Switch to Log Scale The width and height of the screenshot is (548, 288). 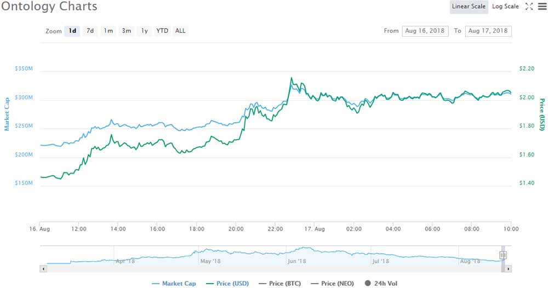tap(505, 6)
